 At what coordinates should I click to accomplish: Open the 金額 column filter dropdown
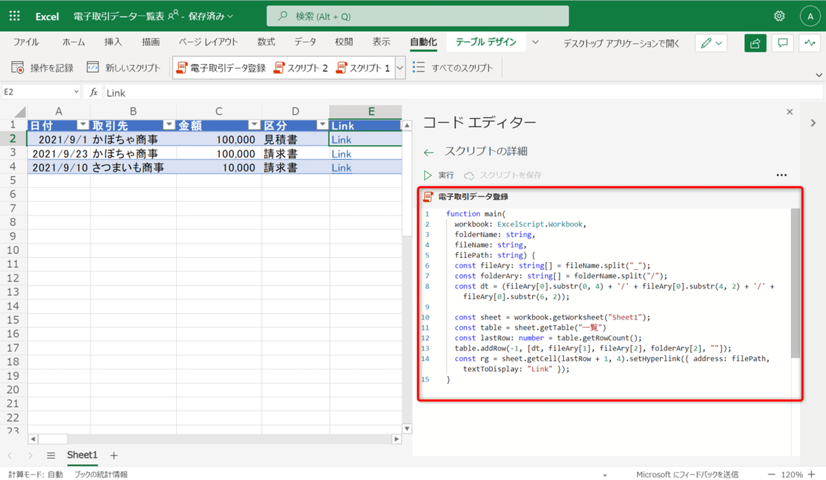(x=254, y=125)
